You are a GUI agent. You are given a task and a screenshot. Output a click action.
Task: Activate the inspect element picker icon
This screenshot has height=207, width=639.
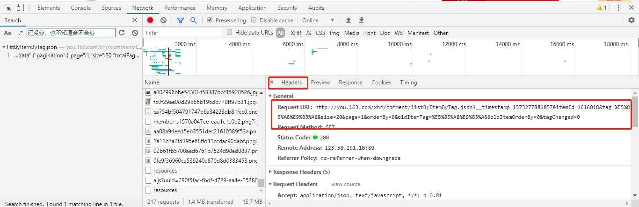coord(8,7)
